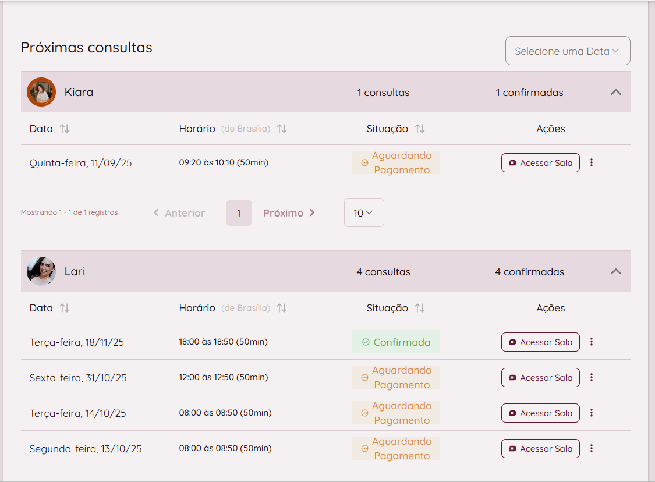Open the three-dot menu for 31/10/25 appointment
Viewport: 655px width, 482px height.
592,377
